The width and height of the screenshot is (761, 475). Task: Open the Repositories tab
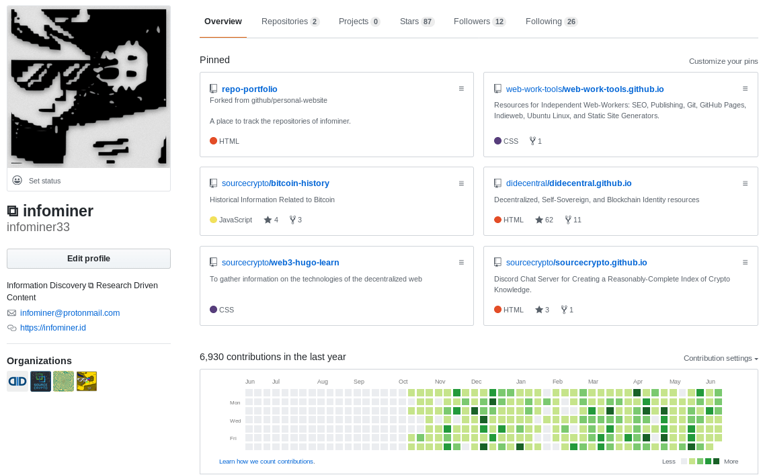[x=290, y=21]
